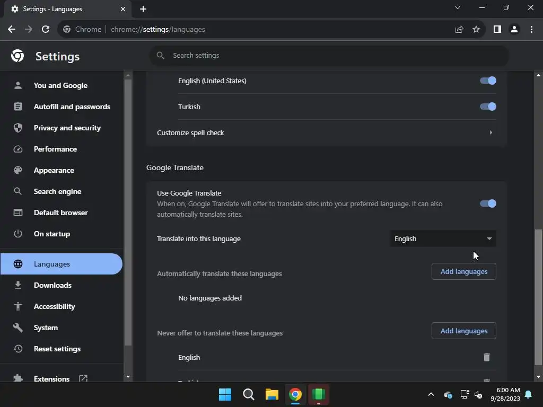Open Performance settings section

pos(62,149)
